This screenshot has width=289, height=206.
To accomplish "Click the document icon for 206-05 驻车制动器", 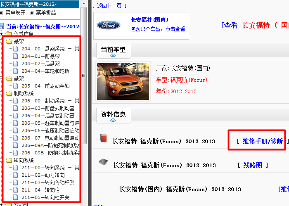I will coord(16,123).
